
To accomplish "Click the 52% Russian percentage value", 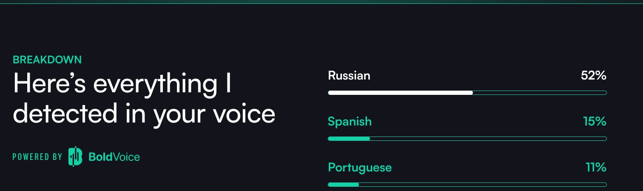I will click(x=593, y=76).
